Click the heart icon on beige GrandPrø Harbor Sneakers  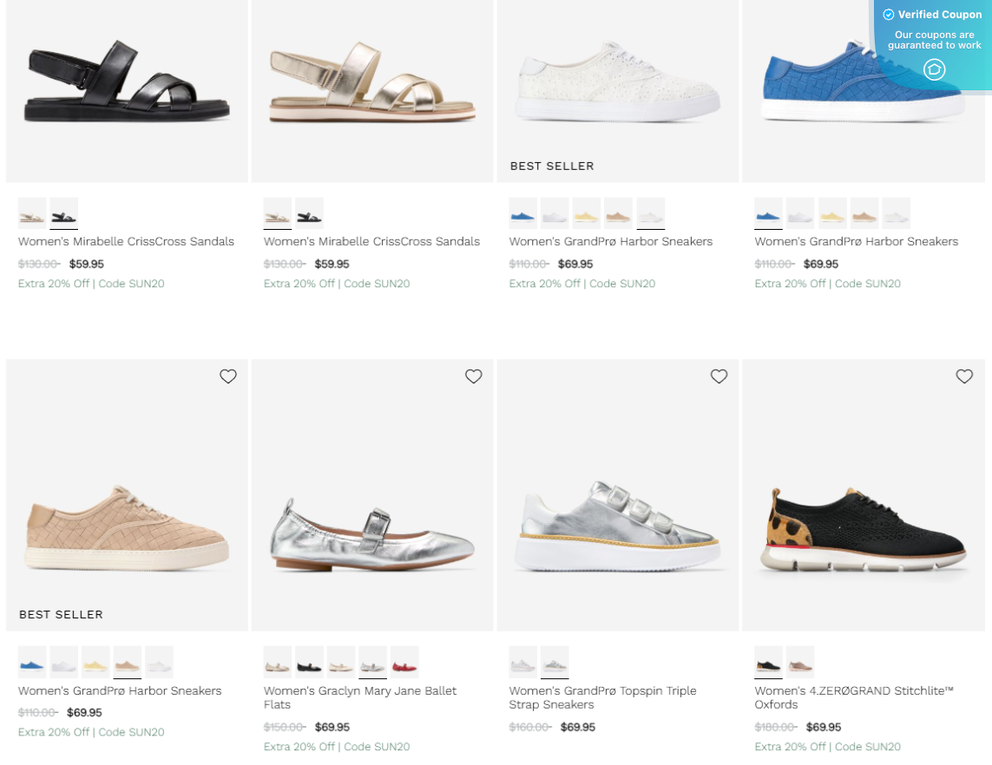click(228, 376)
